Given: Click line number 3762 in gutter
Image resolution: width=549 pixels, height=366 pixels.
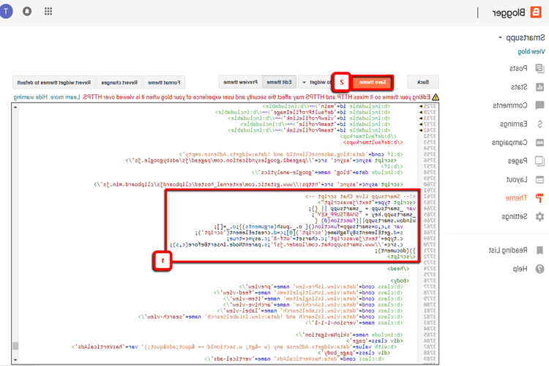Looking at the screenshot, I should point(430,196).
